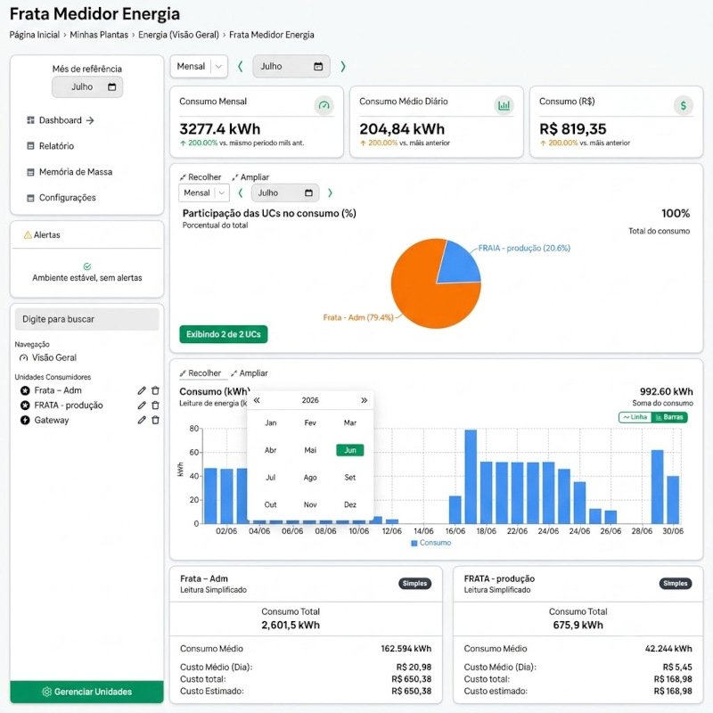Open the top Mensal period dropdown

(x=199, y=66)
